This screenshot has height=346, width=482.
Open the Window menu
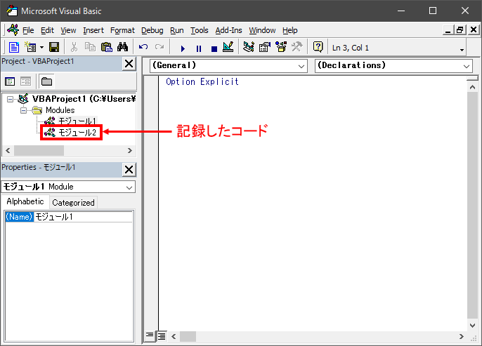pyautogui.click(x=262, y=30)
